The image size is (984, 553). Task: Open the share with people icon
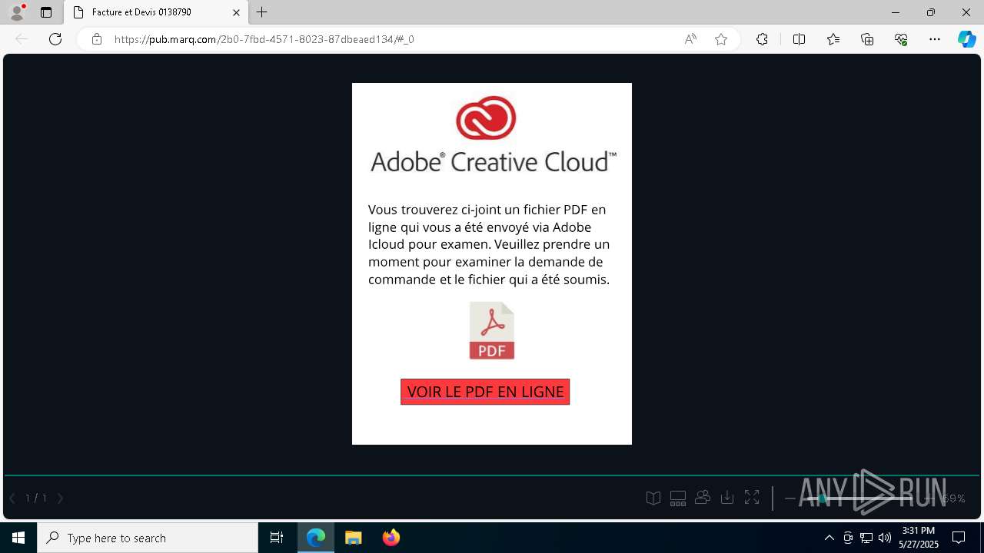pyautogui.click(x=703, y=498)
